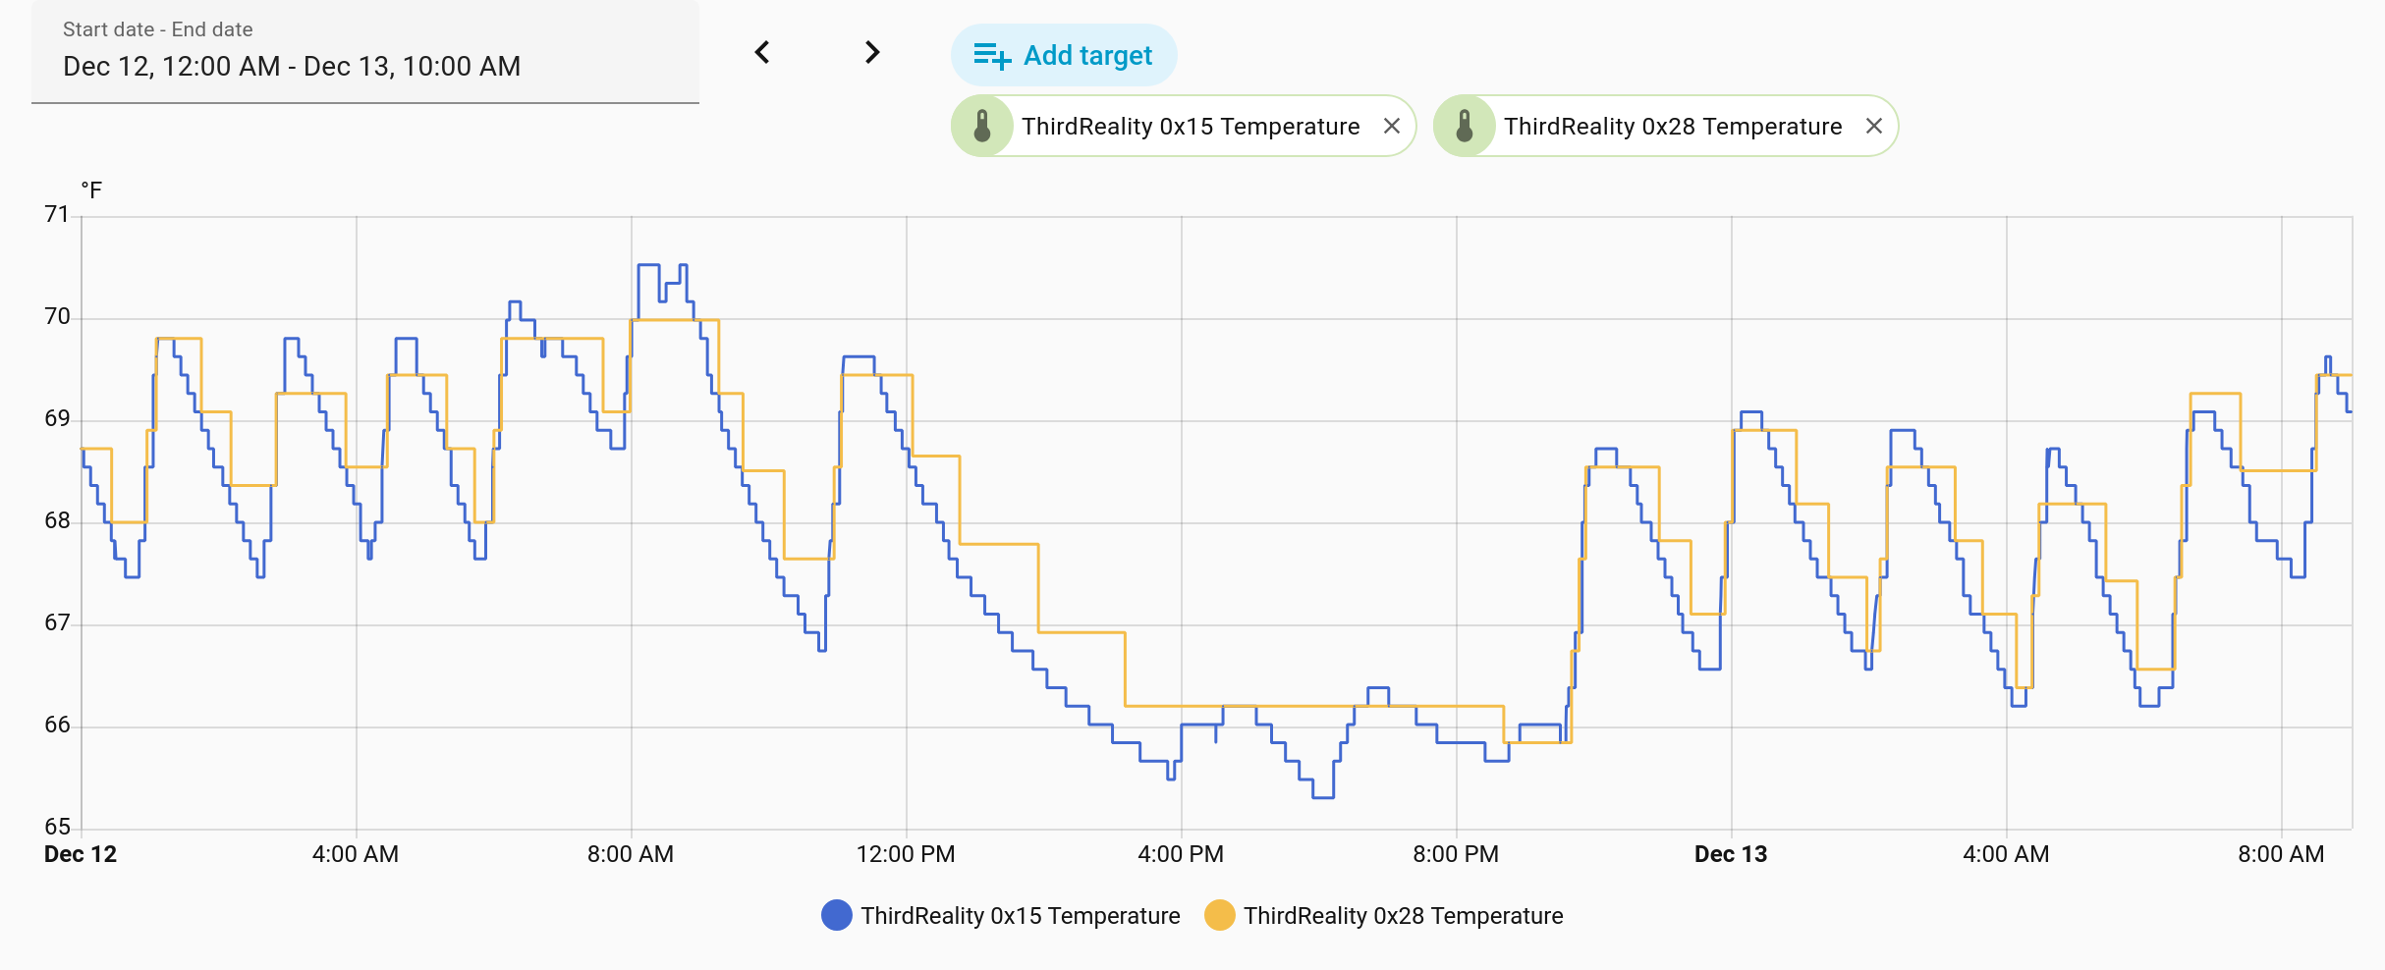Click thermometer icon on the 0x15 chip

click(982, 127)
